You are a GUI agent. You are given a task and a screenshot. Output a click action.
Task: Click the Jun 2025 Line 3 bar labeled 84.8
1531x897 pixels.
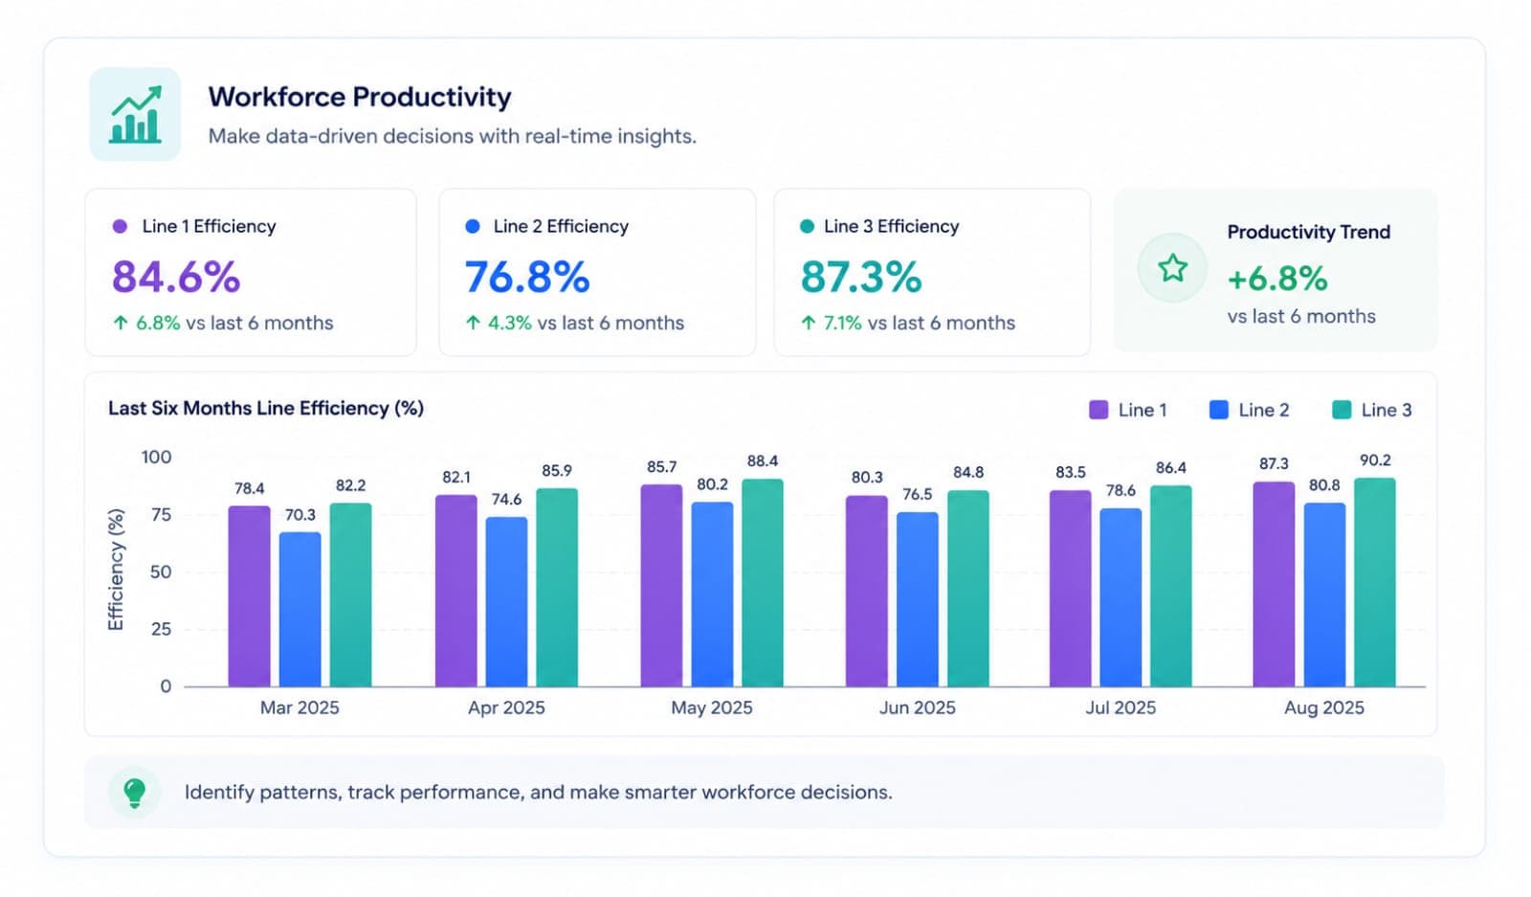968,589
